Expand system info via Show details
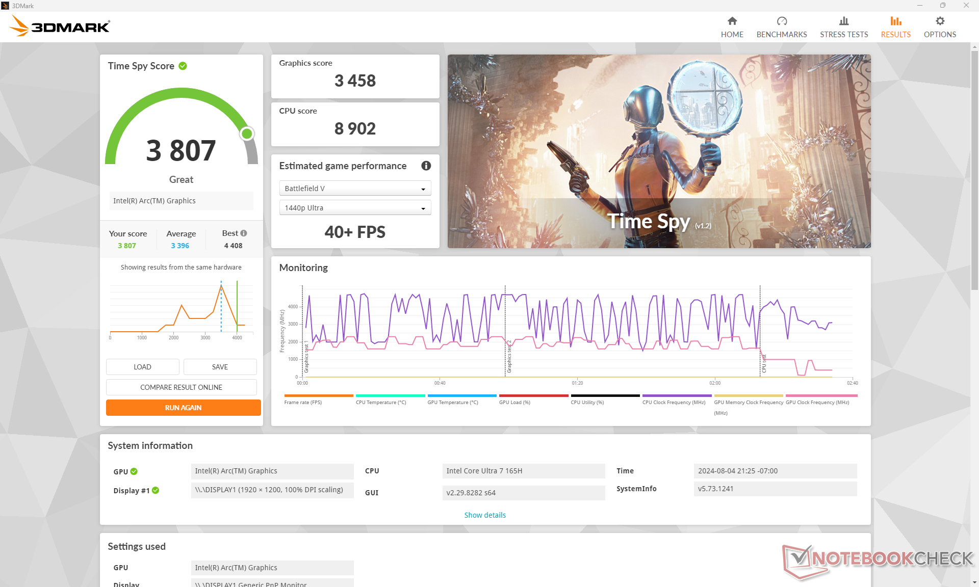The image size is (979, 587). click(x=484, y=515)
